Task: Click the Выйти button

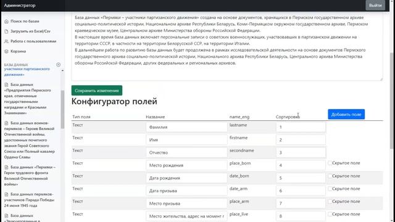Action: [375, 6]
